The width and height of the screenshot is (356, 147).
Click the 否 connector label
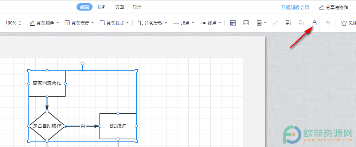pyautogui.click(x=83, y=126)
